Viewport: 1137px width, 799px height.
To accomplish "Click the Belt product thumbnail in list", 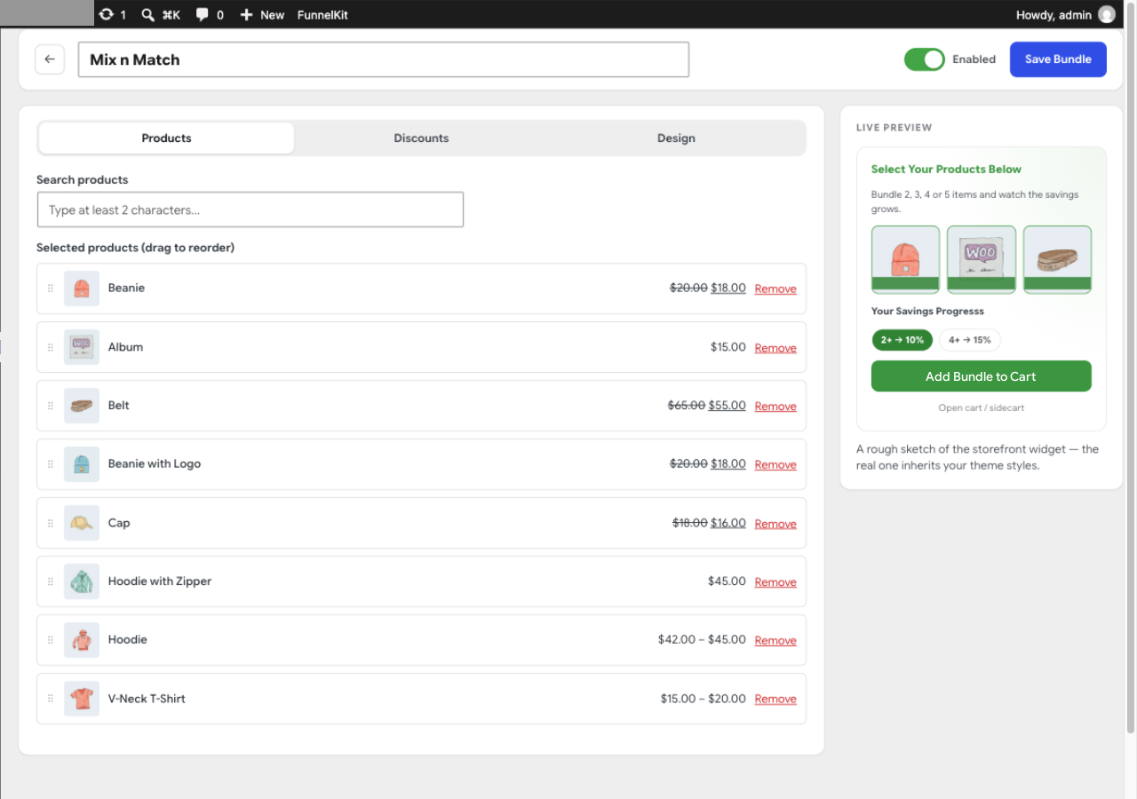I will click(82, 406).
